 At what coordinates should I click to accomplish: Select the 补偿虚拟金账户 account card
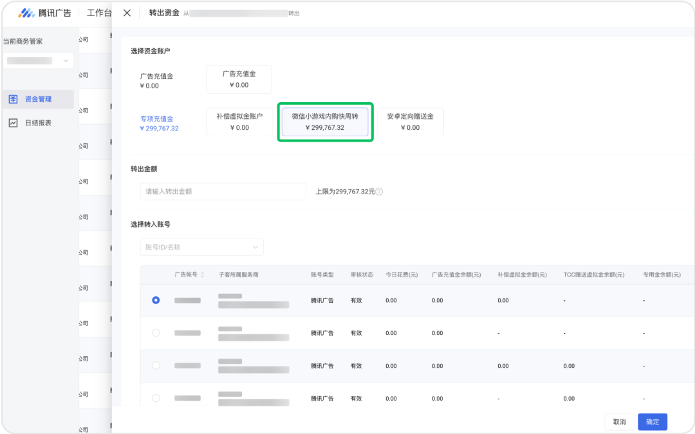tap(239, 122)
